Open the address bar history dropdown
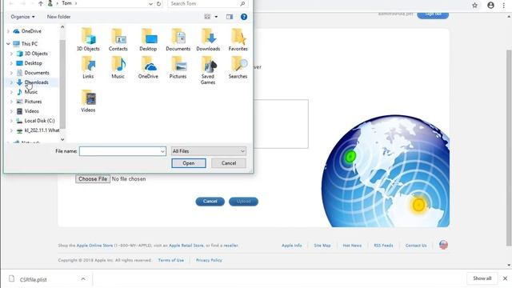Image resolution: width=512 pixels, height=288 pixels. pos(150,4)
